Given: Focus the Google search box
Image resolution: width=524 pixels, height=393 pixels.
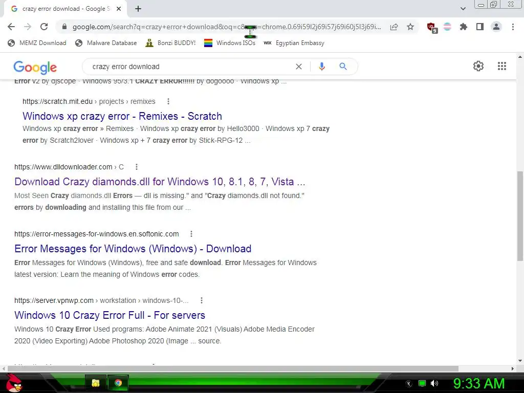Looking at the screenshot, I should click(x=190, y=67).
